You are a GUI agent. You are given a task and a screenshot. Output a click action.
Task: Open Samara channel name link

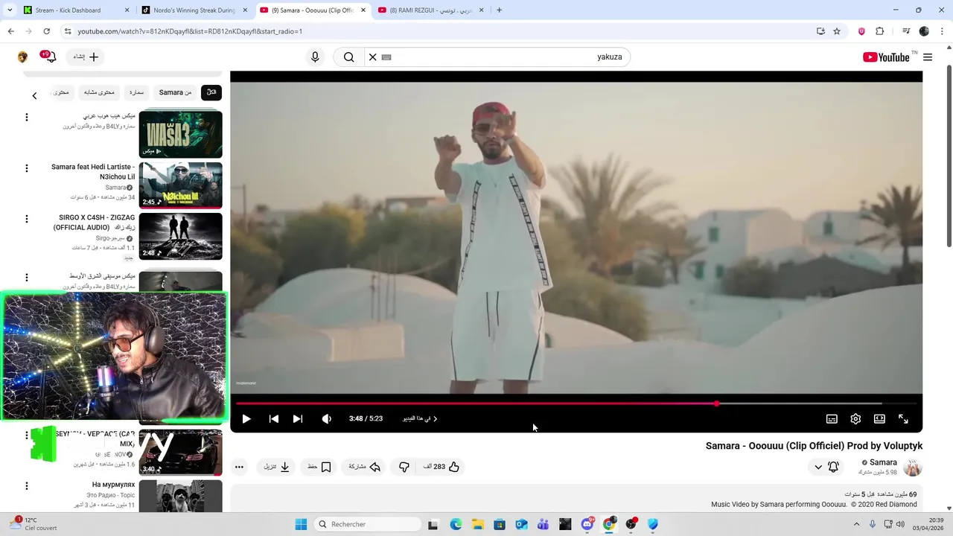click(883, 462)
